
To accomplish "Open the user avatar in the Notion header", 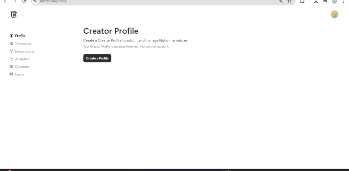I will (x=334, y=14).
